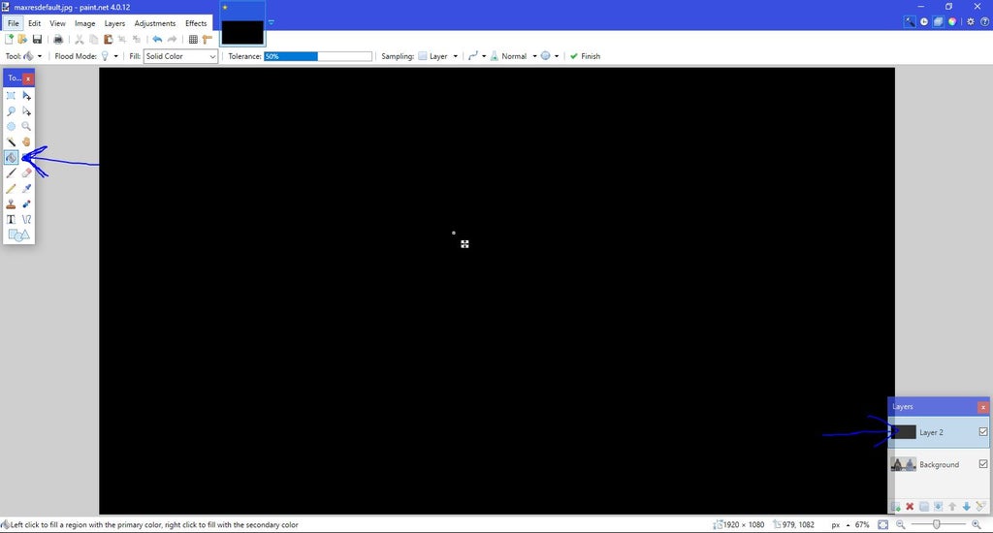Click the Tolerance slider bar
The image size is (993, 533).
click(318, 56)
